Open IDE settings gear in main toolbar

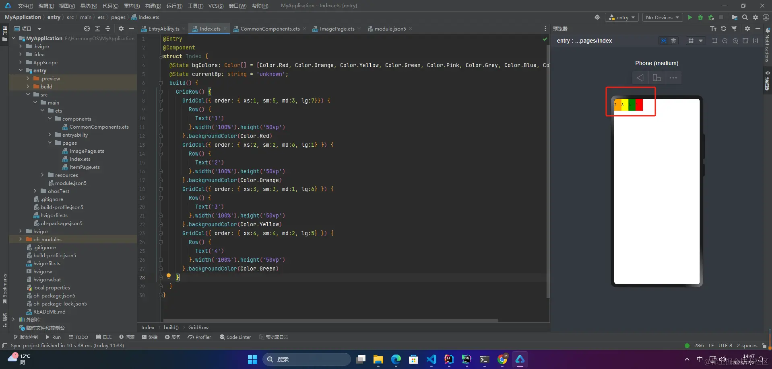pyautogui.click(x=755, y=17)
